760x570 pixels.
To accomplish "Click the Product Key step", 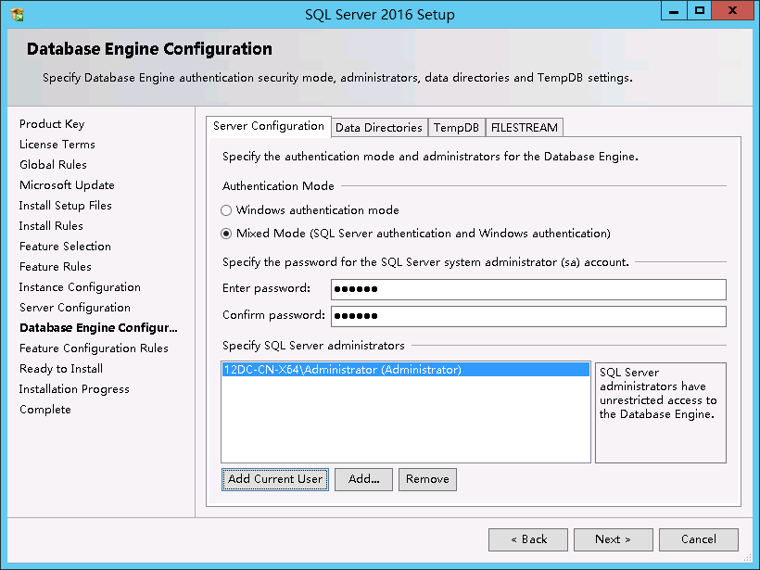I will pos(52,124).
